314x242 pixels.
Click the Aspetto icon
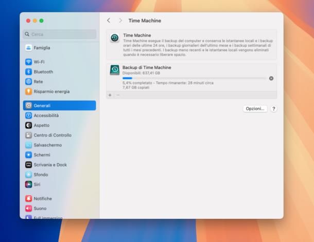coord(28,125)
